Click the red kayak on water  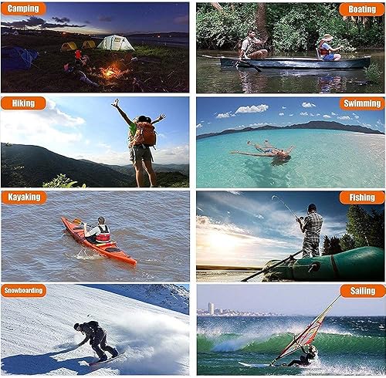click(x=99, y=241)
